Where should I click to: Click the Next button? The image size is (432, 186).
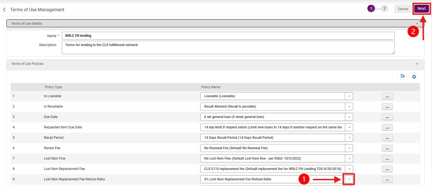coord(421,9)
